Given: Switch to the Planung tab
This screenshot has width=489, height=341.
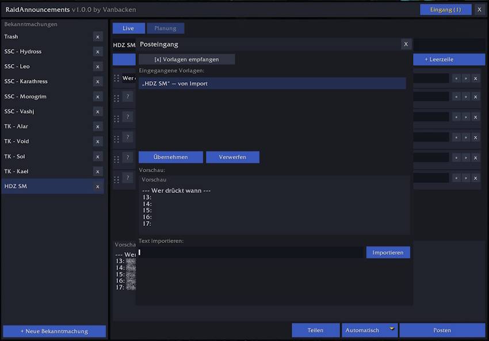Looking at the screenshot, I should tap(165, 28).
